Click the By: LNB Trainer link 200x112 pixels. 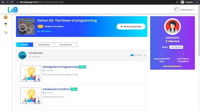point(44,31)
